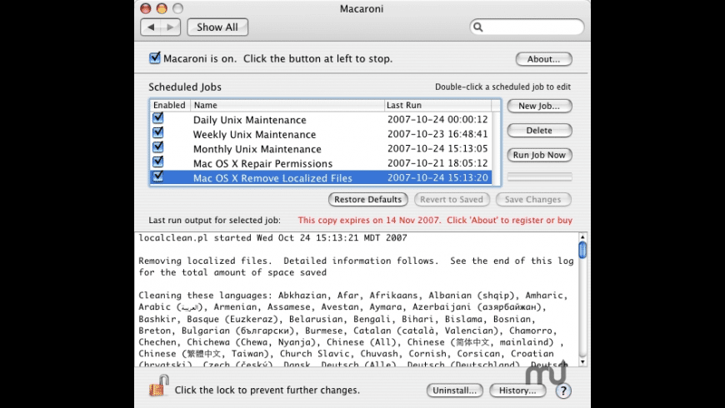
Task: Select Mac OS X Repair Permissions job
Action: [x=321, y=163]
